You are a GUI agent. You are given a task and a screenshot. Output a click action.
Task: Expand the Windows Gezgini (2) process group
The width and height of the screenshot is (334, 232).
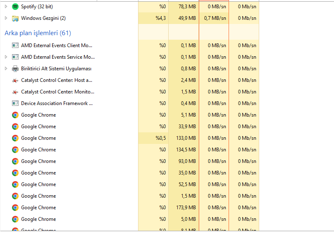(6, 18)
